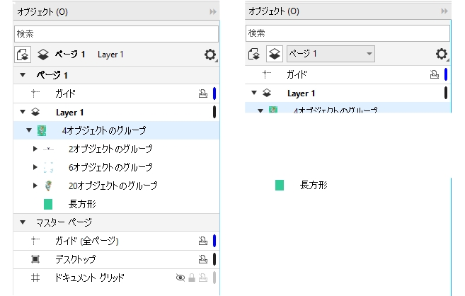Open the gear options in right panel
The width and height of the screenshot is (465, 296).
tap(442, 55)
